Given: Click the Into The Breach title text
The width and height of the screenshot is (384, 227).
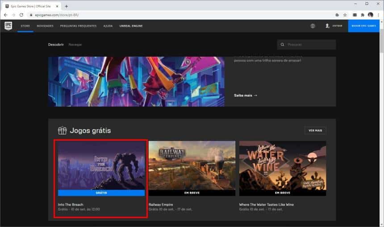Looking at the screenshot, I should point(71,205).
